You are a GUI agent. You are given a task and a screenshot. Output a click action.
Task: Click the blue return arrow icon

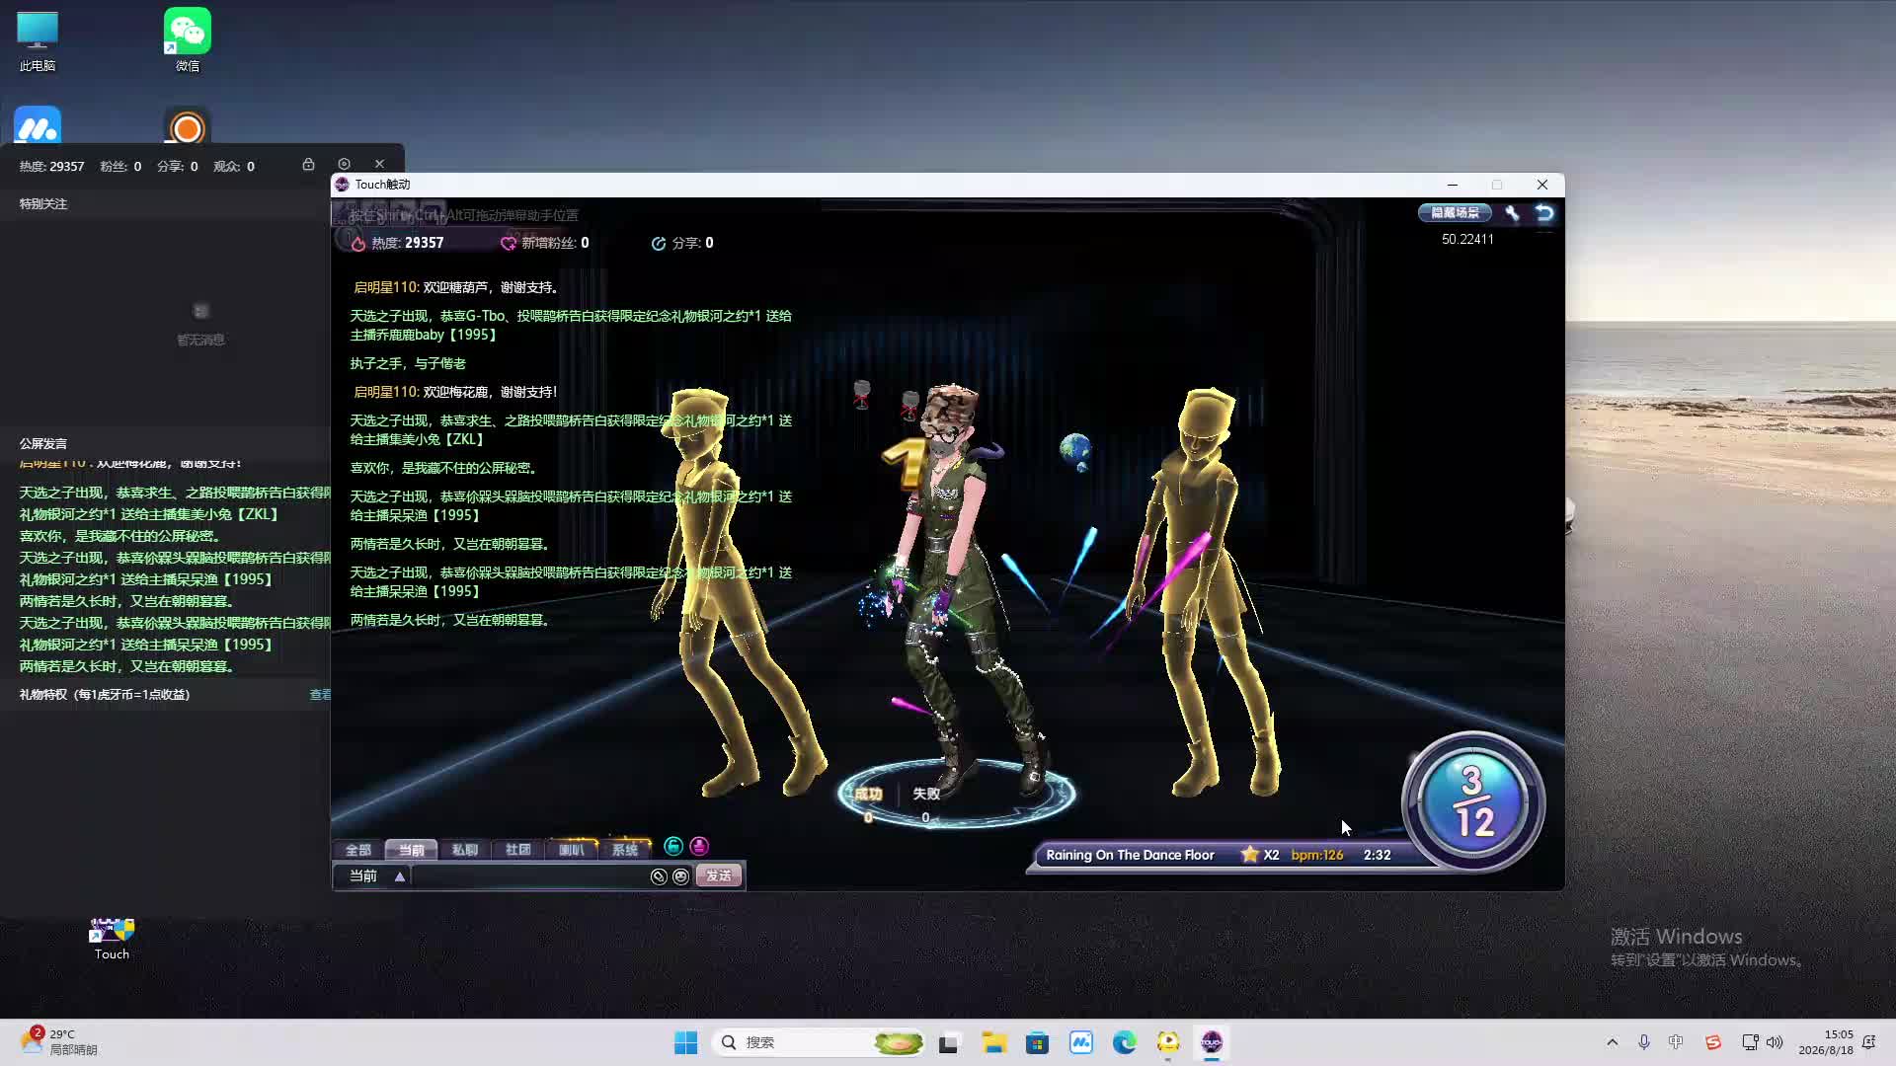(x=1544, y=212)
